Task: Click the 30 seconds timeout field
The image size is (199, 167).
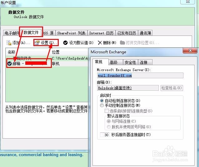Action: tap(105, 135)
